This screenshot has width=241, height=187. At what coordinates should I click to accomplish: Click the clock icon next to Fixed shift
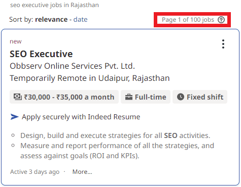coord(181,97)
